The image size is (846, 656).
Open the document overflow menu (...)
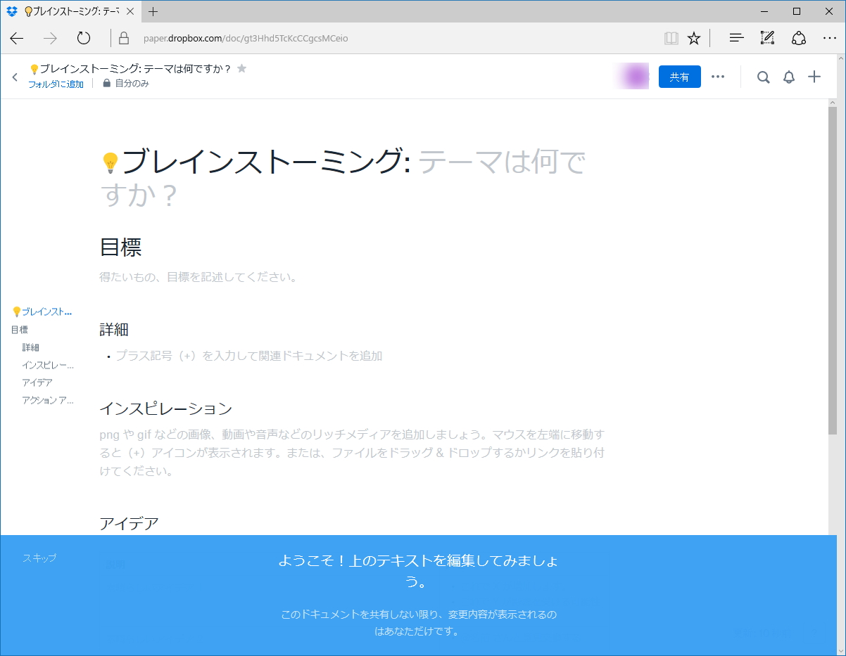coord(718,77)
